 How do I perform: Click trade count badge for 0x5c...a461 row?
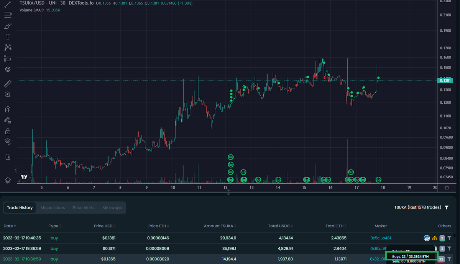tap(442, 238)
